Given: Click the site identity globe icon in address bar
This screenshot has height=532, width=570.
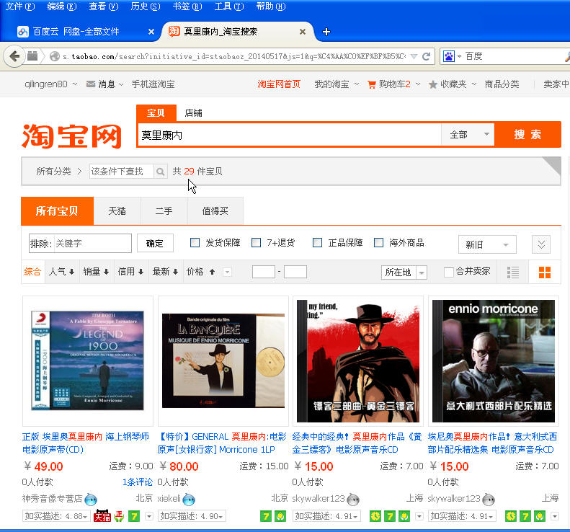Looking at the screenshot, I should (55, 56).
